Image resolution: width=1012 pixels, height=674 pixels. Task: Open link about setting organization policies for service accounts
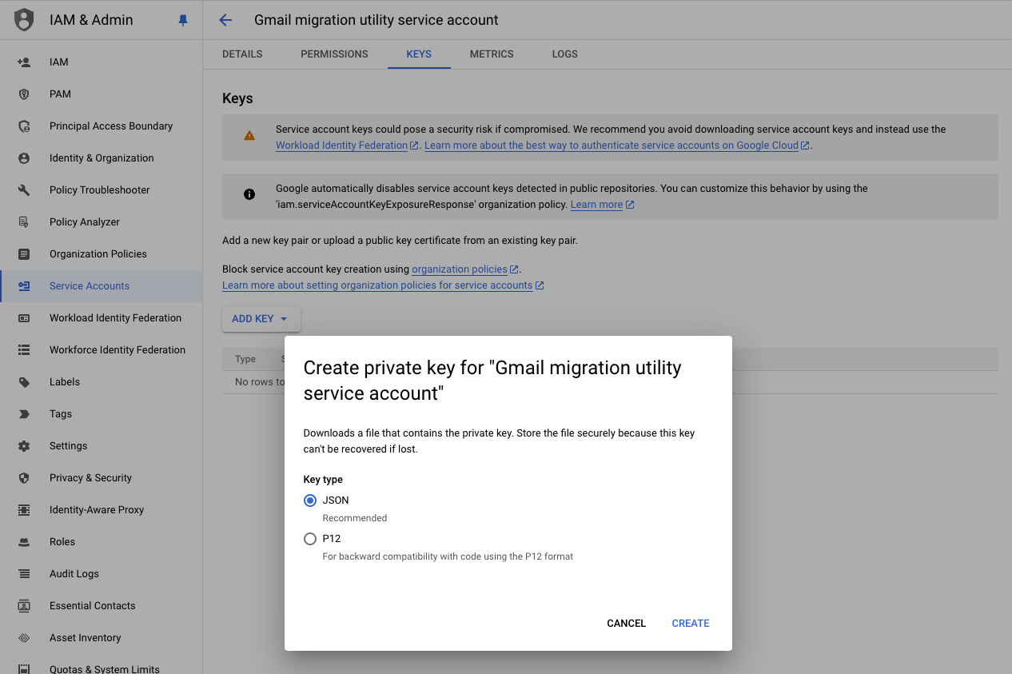click(x=383, y=285)
